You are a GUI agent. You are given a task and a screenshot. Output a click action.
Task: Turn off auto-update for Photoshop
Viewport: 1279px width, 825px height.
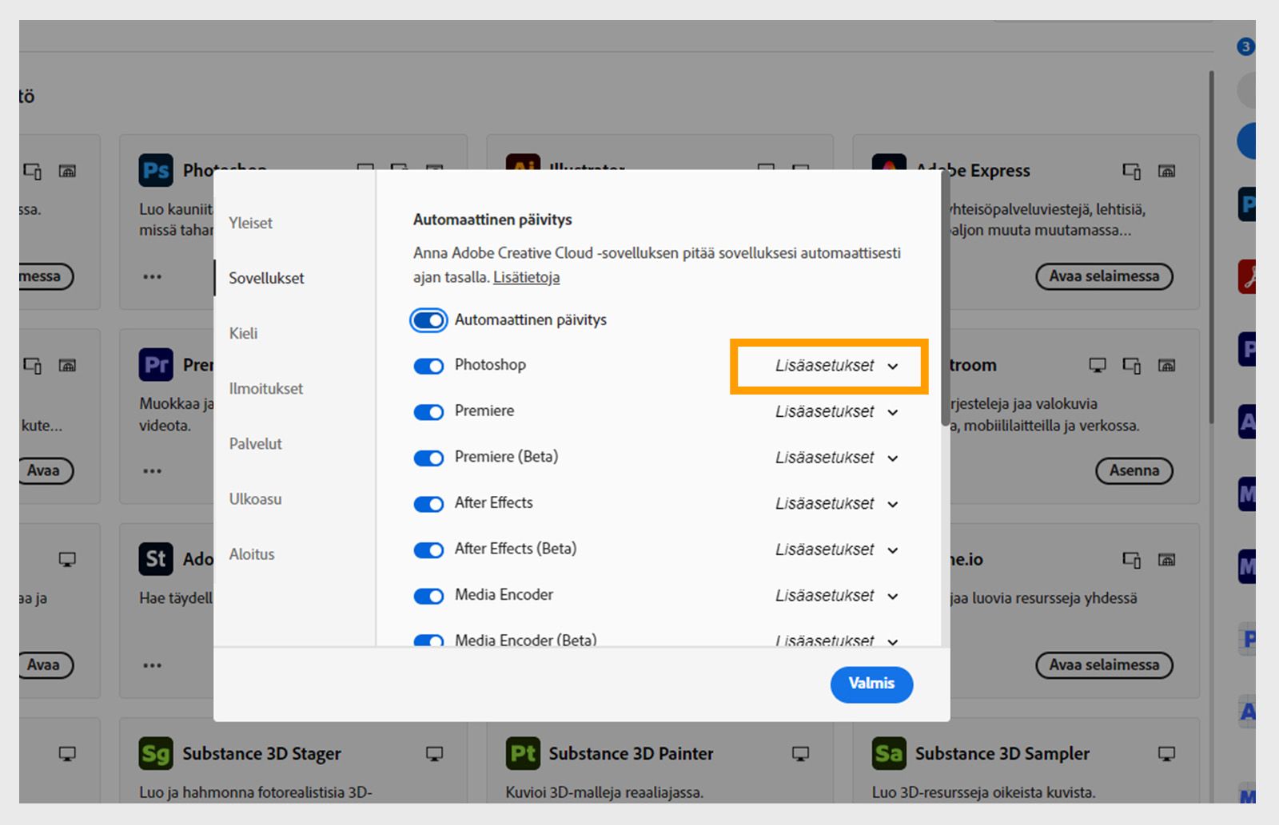tap(428, 366)
